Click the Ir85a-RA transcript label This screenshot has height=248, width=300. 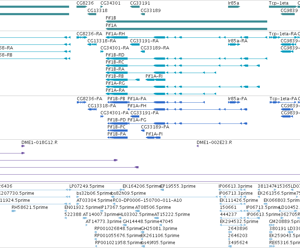(x=238, y=41)
